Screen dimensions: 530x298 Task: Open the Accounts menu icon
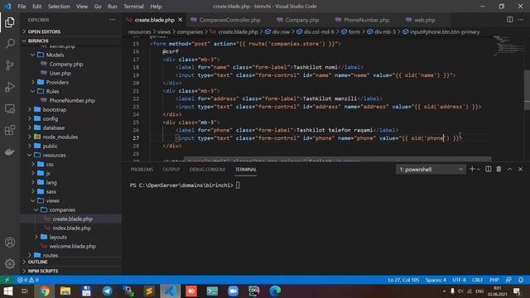(x=10, y=243)
